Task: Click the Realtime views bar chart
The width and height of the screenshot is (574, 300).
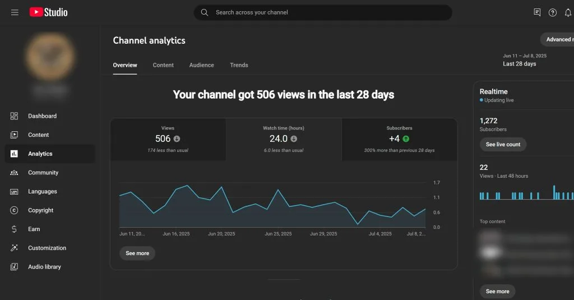Action: [x=526, y=192]
